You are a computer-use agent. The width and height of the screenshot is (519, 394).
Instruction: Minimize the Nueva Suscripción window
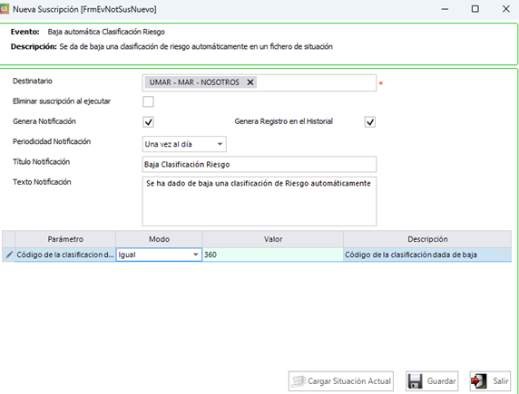coord(445,9)
